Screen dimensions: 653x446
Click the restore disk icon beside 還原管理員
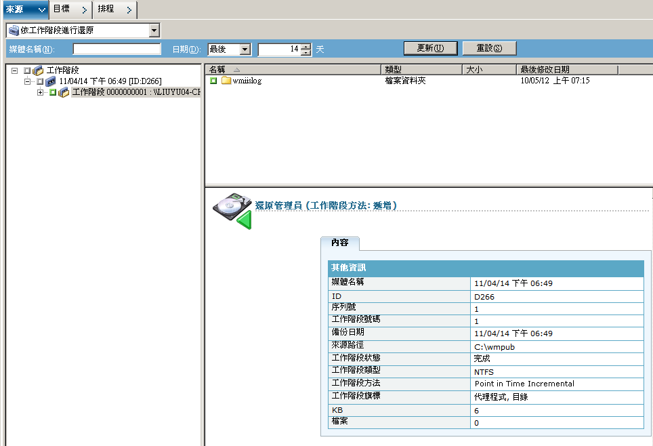click(230, 203)
